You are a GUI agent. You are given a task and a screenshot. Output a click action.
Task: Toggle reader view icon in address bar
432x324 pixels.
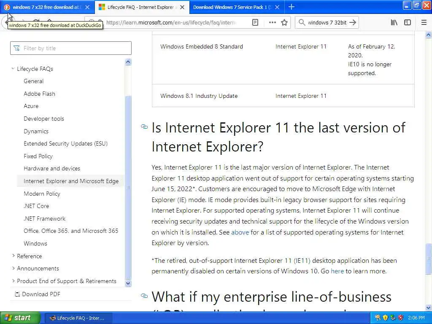tap(255, 22)
